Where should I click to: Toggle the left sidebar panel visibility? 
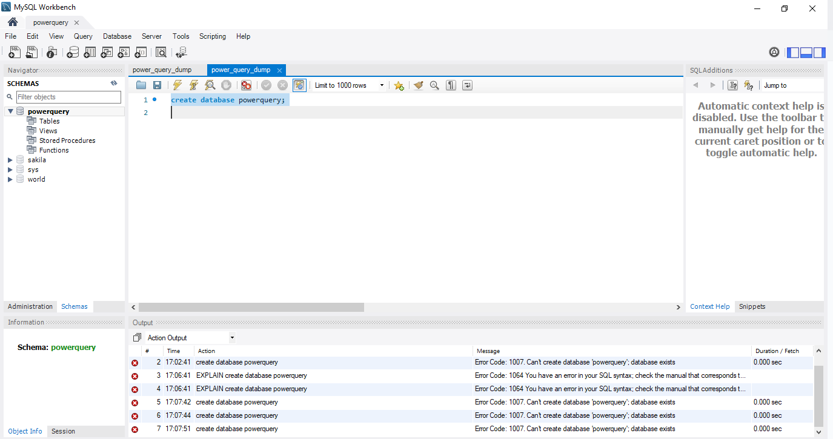coord(793,53)
